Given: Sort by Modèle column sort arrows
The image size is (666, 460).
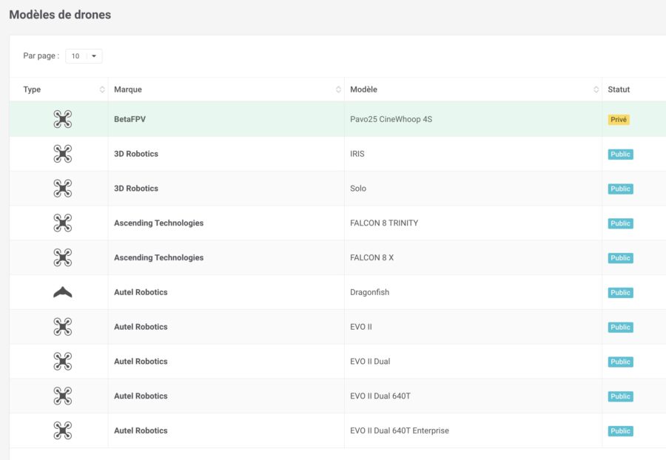Looking at the screenshot, I should pos(596,89).
